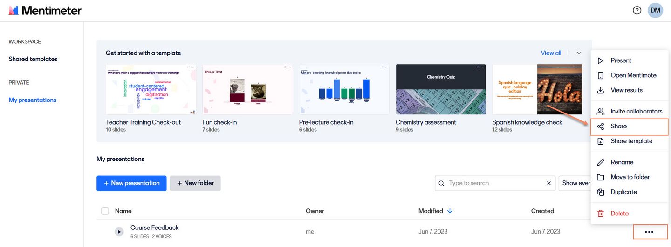
Task: Open the Show everything filter dropdown
Action: coord(575,183)
